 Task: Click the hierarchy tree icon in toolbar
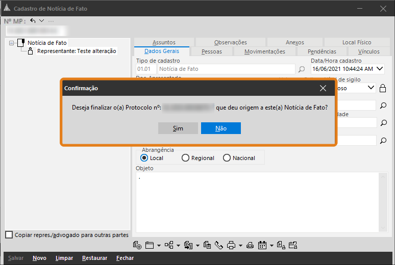pos(169,245)
